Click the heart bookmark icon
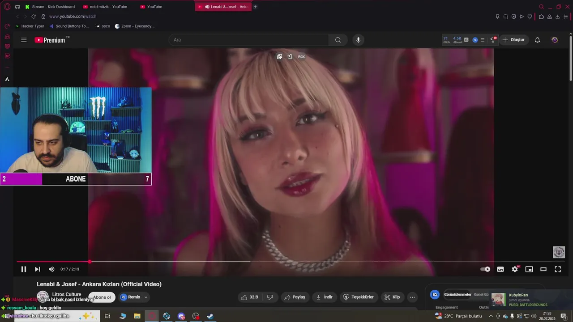The image size is (573, 322). pos(530,17)
